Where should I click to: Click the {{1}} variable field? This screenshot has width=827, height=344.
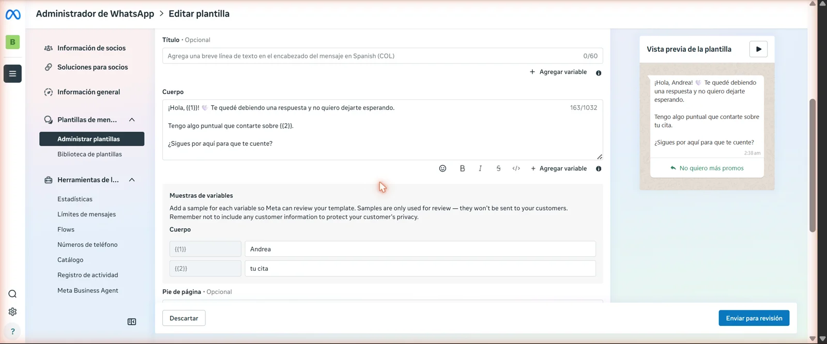(x=205, y=249)
